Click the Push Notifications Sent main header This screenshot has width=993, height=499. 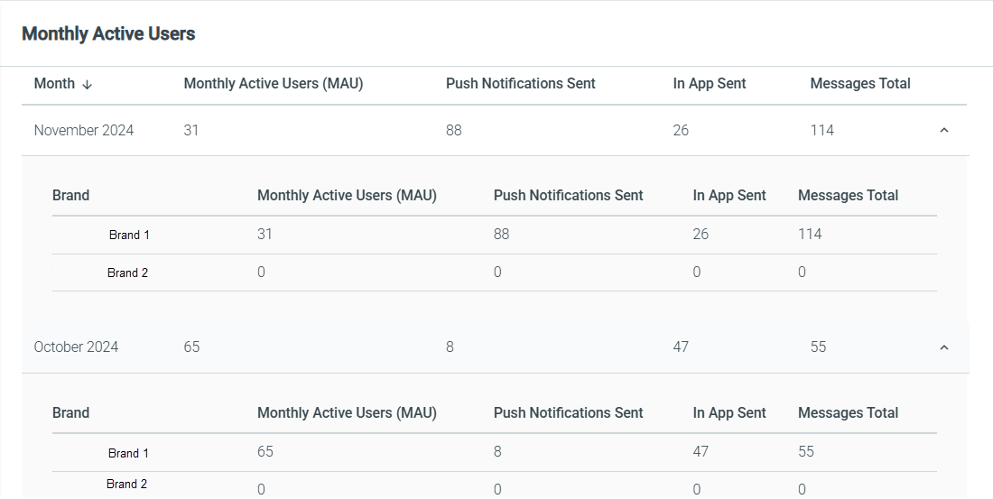click(x=521, y=84)
